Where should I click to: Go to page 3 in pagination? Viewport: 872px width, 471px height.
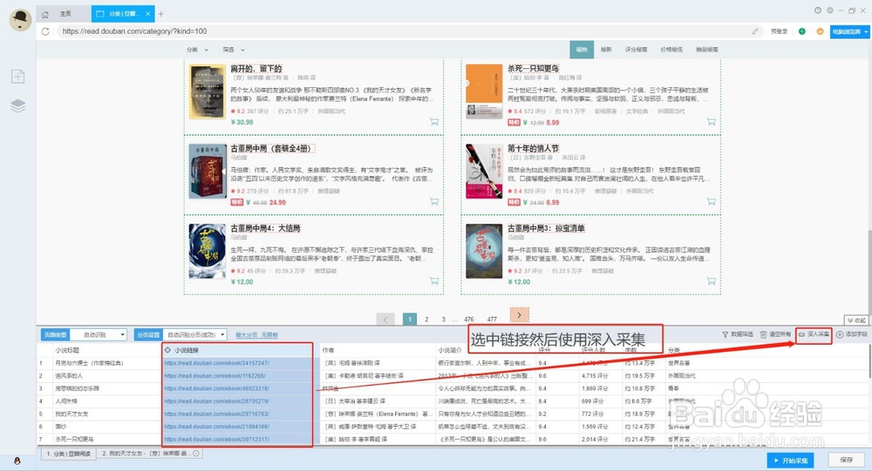point(443,320)
